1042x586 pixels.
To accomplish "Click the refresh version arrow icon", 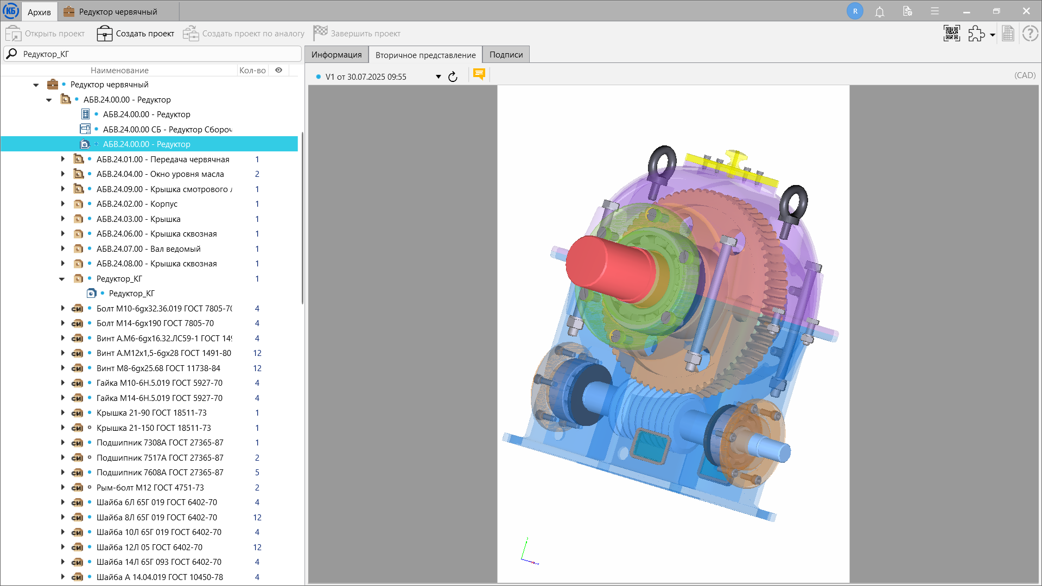I will pyautogui.click(x=453, y=77).
